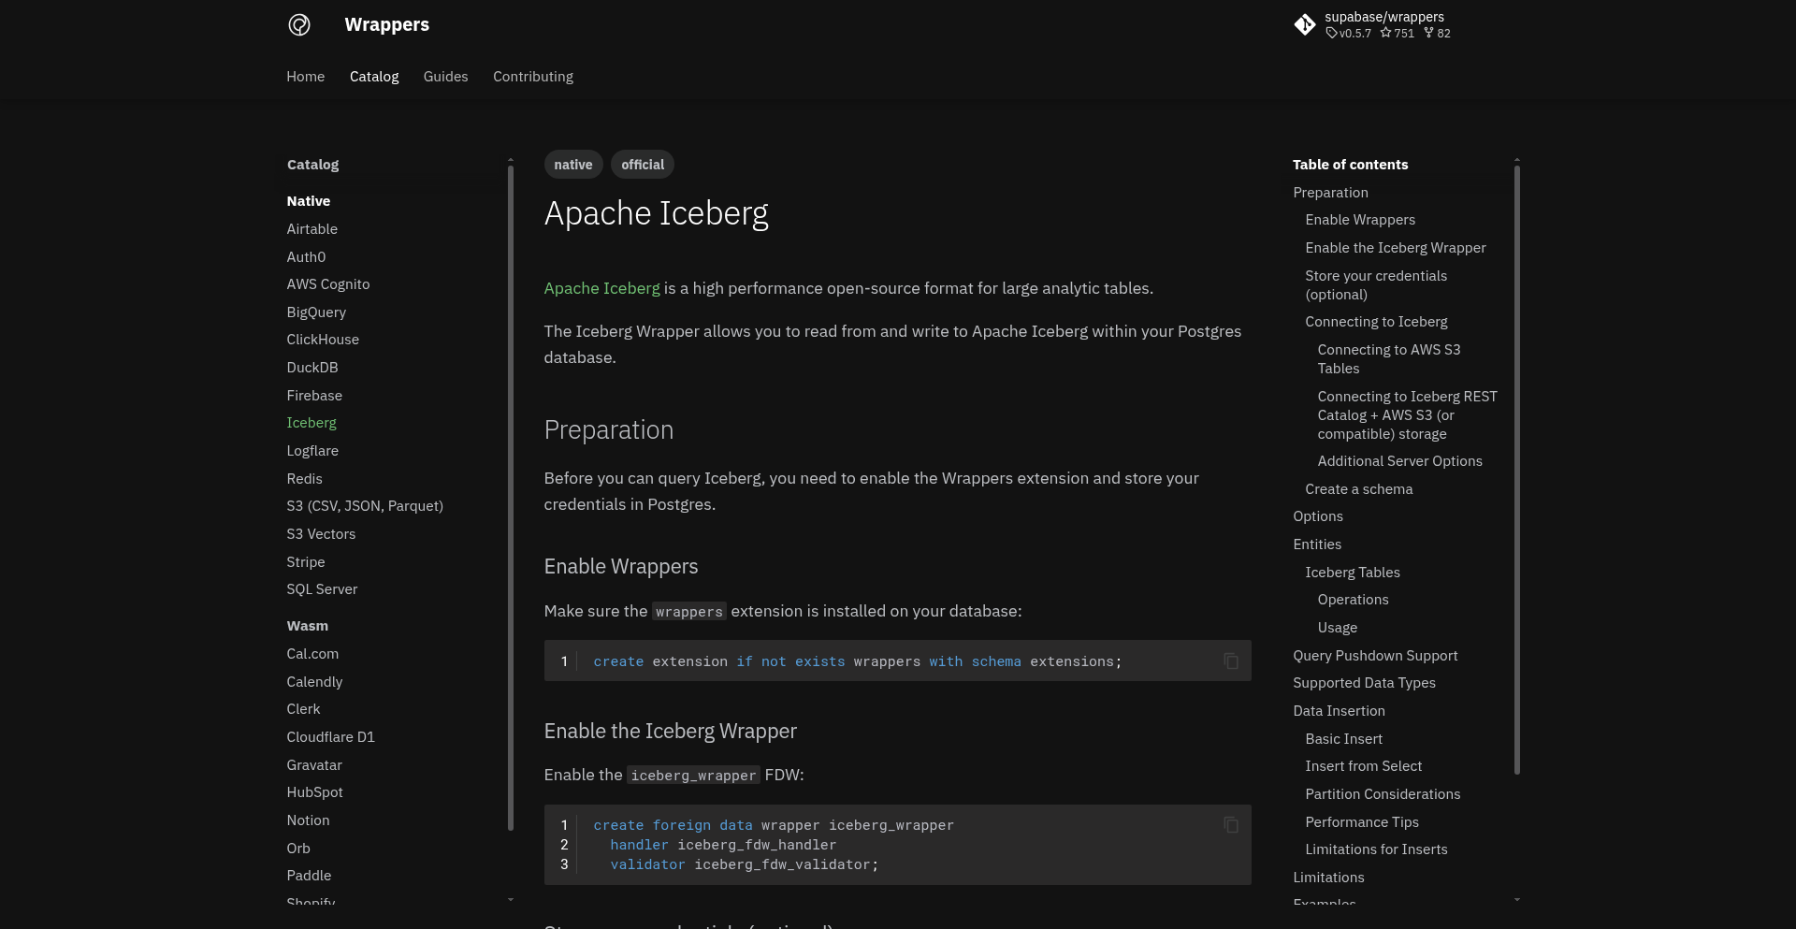Click the down chevron below Shopify in sidebar
Screen dimensions: 1796x929
click(x=511, y=899)
